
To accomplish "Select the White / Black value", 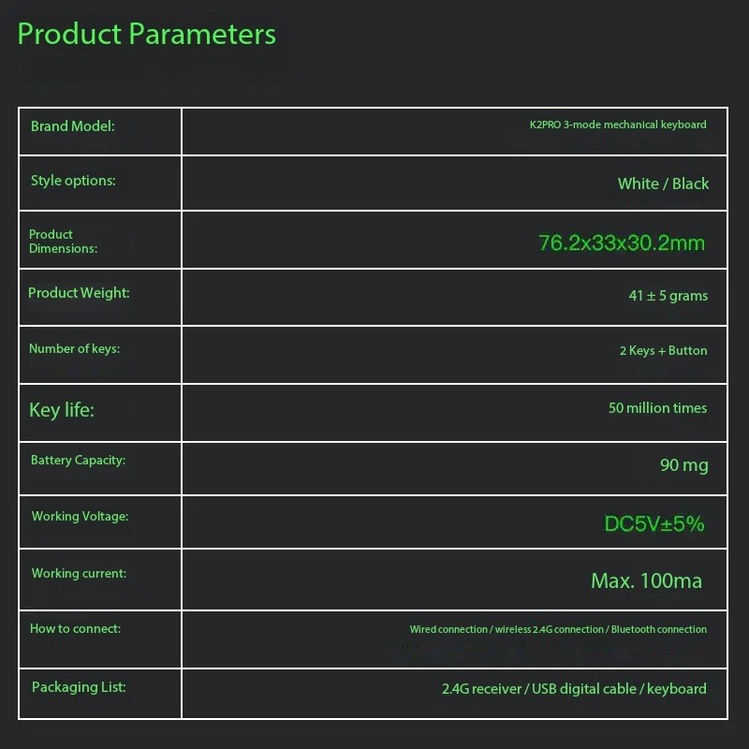I will 663,184.
